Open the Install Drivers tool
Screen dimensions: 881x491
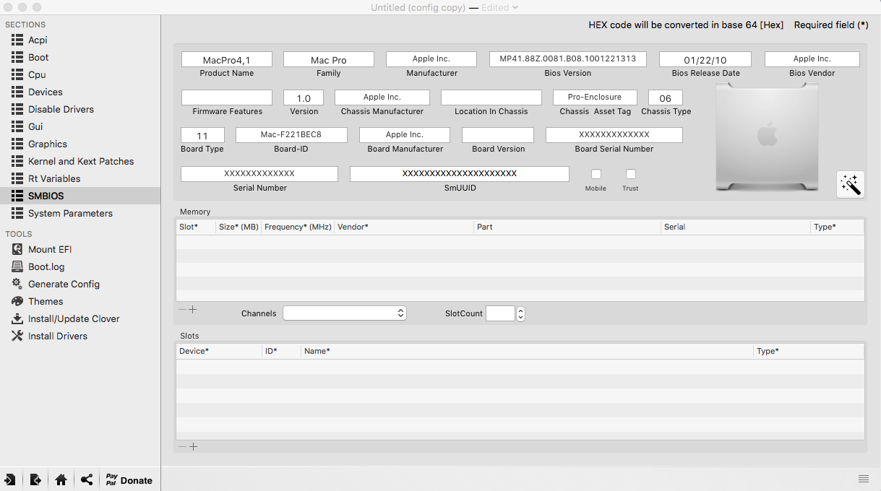(79, 336)
